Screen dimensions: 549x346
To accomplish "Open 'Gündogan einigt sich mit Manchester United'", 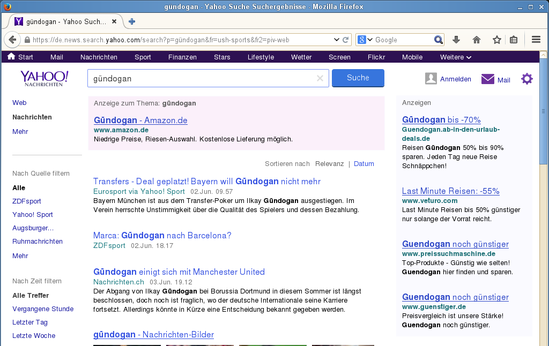I will point(179,272).
